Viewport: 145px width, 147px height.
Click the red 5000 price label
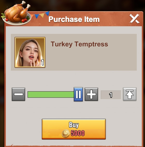[78, 133]
